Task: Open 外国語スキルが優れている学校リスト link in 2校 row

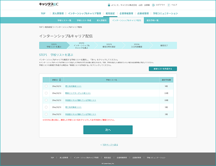Action: [81, 114]
